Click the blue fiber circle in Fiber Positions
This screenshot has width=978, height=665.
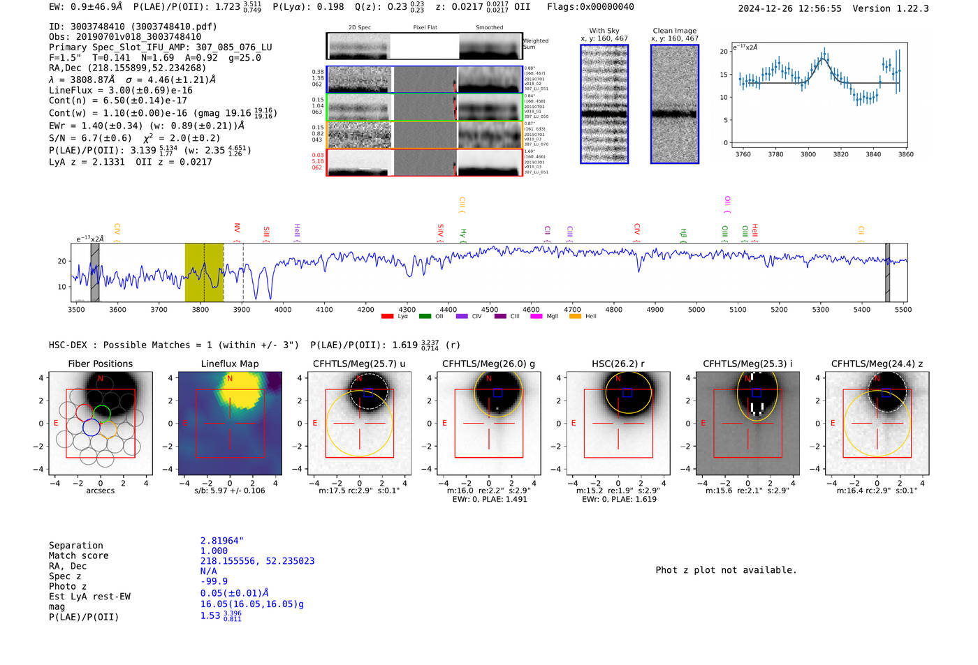pyautogui.click(x=91, y=427)
